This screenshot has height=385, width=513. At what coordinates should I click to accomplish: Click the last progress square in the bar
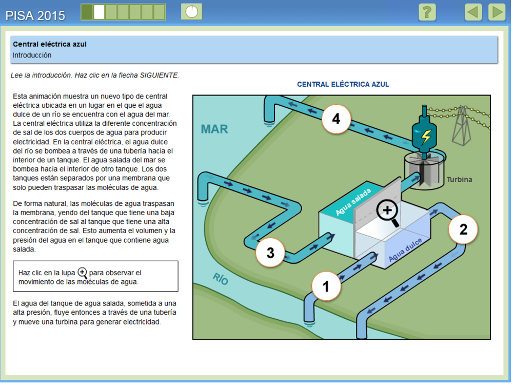pyautogui.click(x=160, y=12)
